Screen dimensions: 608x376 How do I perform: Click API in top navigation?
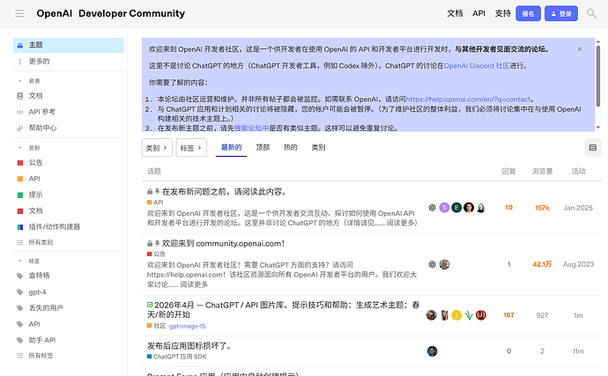478,13
